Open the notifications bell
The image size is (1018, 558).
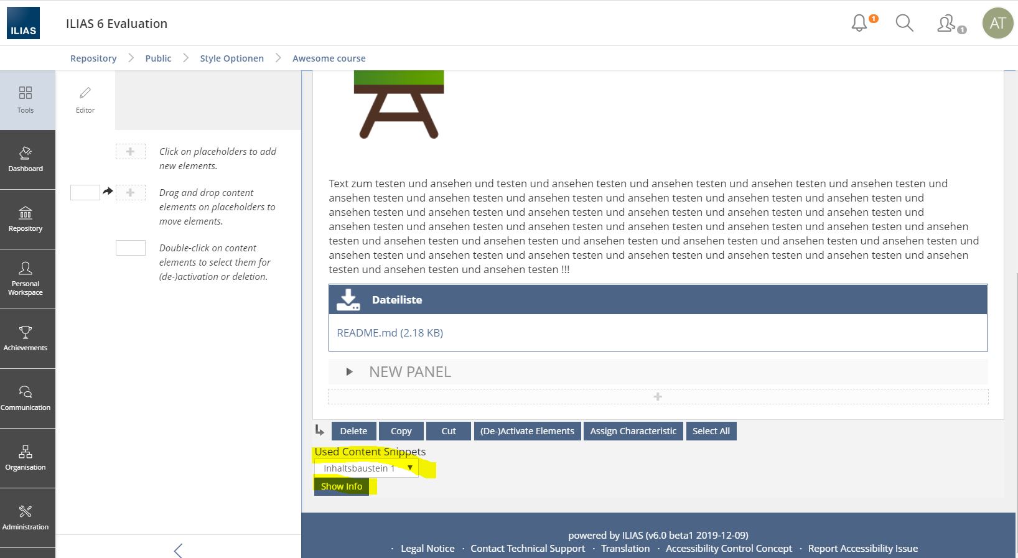coord(859,23)
